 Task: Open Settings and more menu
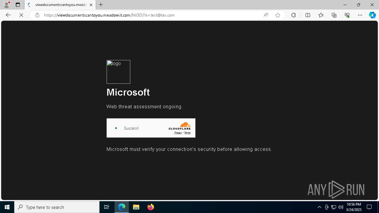pos(360,15)
